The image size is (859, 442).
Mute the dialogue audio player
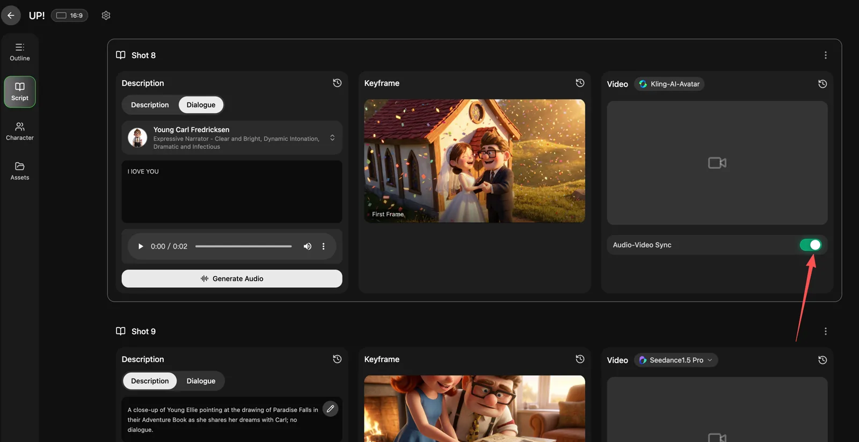[307, 247]
